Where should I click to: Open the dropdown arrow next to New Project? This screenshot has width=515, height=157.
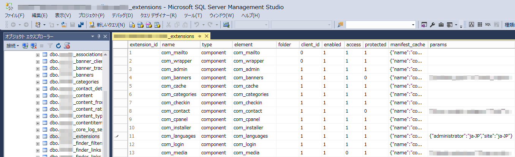click(44, 25)
